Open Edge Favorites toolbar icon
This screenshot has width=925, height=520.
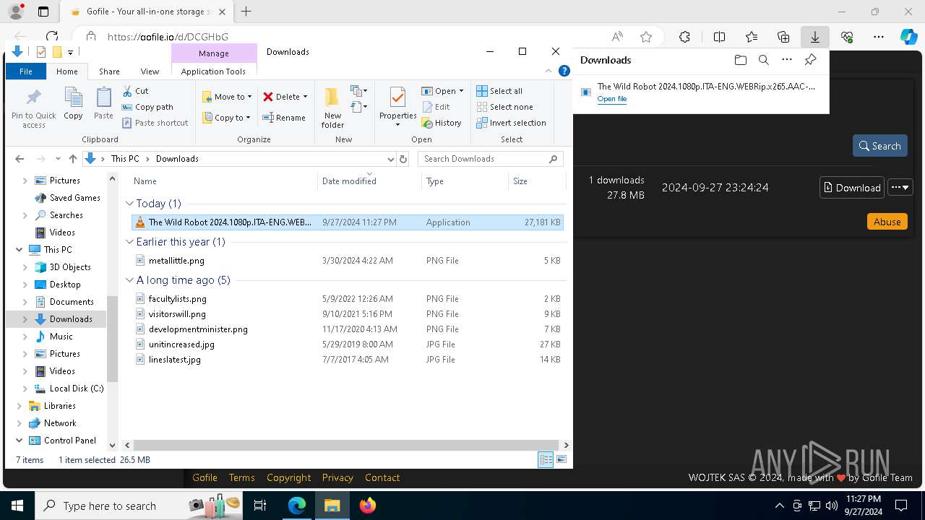point(752,37)
